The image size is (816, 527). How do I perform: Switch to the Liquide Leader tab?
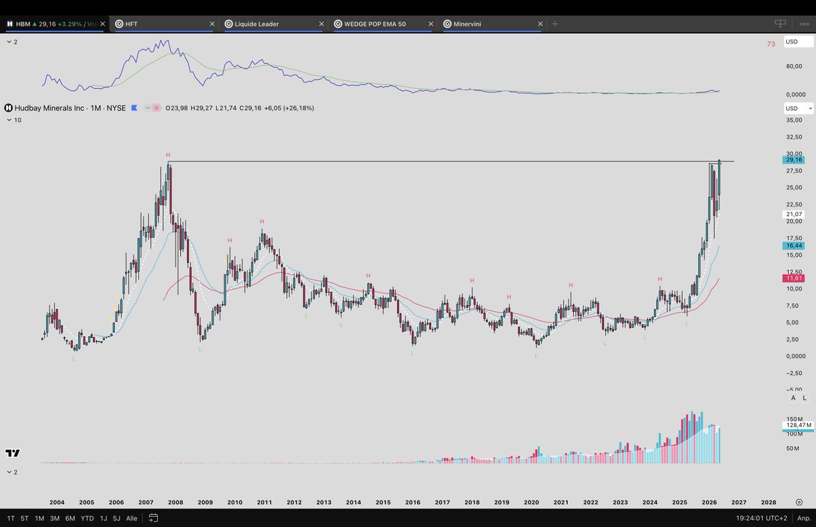point(274,24)
